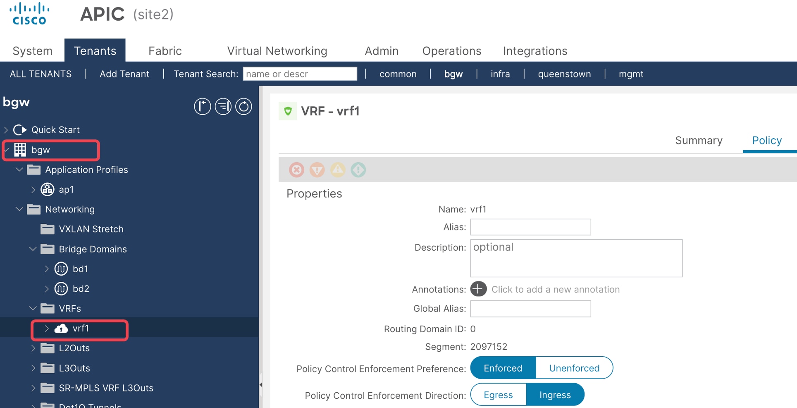Click the L2Outs folder icon
The width and height of the screenshot is (797, 408).
[48, 348]
